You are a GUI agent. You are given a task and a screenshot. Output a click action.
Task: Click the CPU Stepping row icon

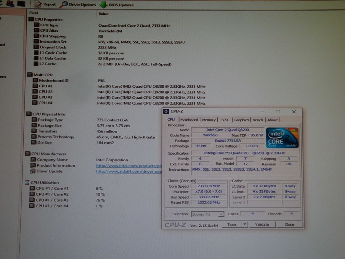coord(37,36)
